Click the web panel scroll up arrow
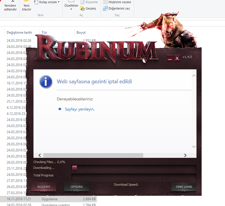225x206 pixels. pos(194,75)
